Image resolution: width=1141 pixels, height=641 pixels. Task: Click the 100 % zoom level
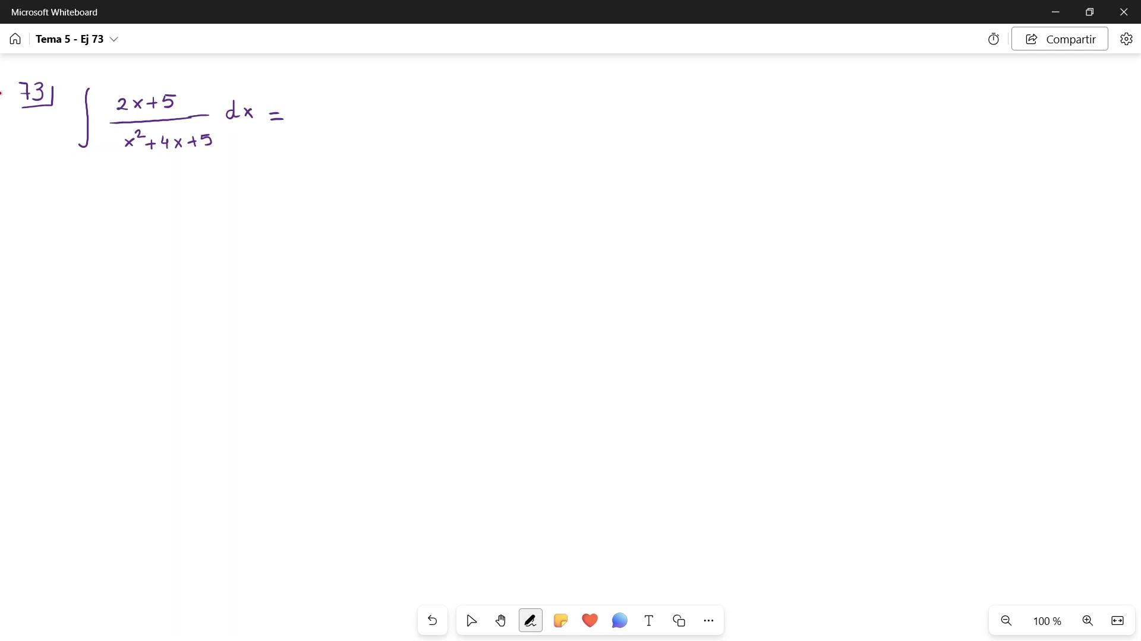tap(1047, 621)
